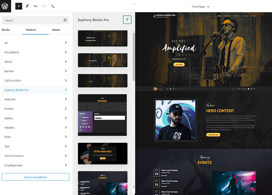Screen dimensions: 272x195
Task: Click the WordPress logo icon
Action: click(6, 6)
